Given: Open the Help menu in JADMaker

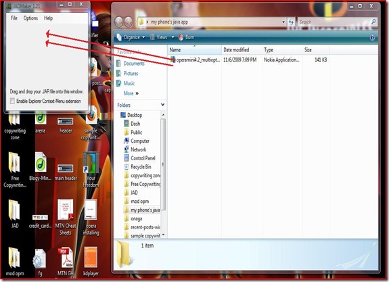Looking at the screenshot, I should click(x=49, y=18).
